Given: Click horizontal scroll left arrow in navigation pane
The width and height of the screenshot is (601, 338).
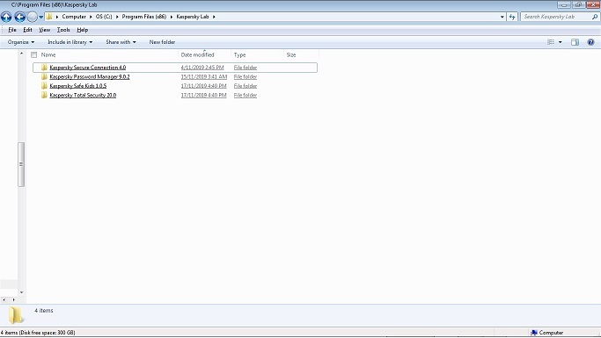Looking at the screenshot, I should 4,300.
